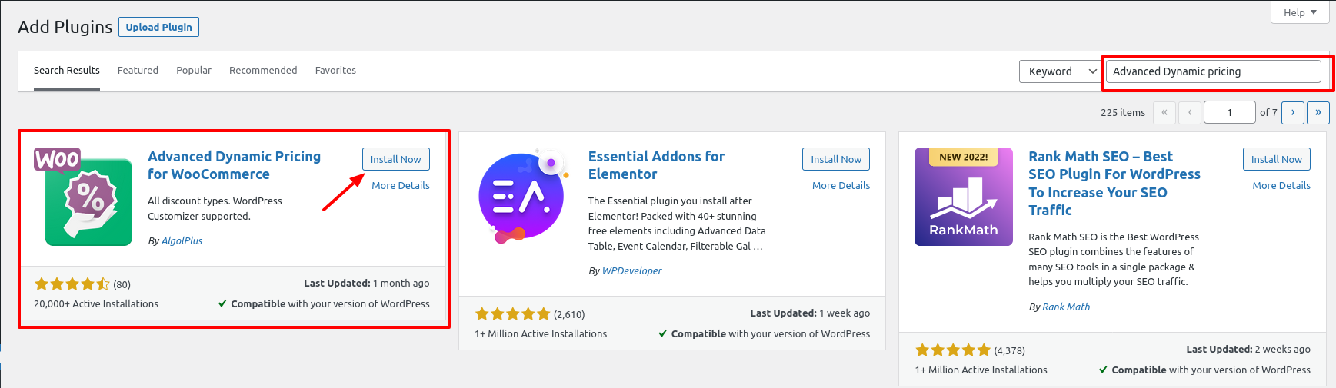The image size is (1336, 388).
Task: Click Upload Plugin button
Action: pos(159,27)
